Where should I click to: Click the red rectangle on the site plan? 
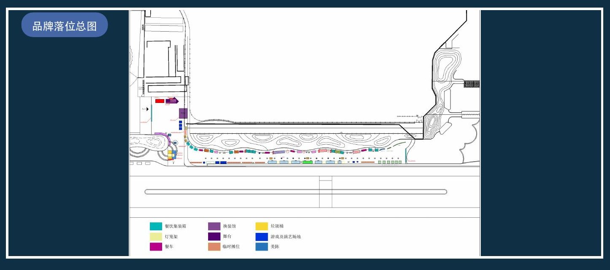pyautogui.click(x=160, y=101)
